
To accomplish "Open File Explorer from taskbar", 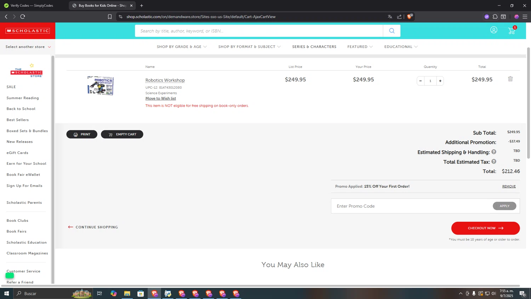I will (x=127, y=293).
